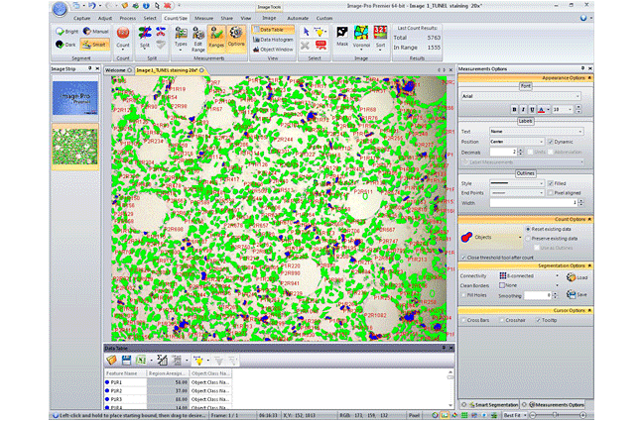Toggle bold label font
The height and width of the screenshot is (421, 642).
click(x=515, y=110)
